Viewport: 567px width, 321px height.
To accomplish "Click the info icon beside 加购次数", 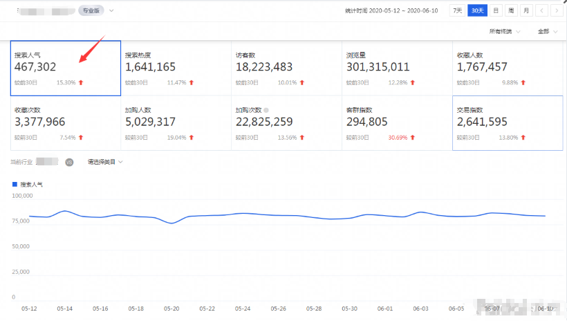I will (x=266, y=110).
